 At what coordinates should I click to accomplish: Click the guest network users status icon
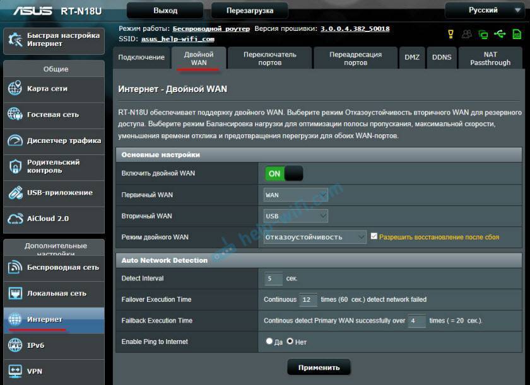[467, 34]
